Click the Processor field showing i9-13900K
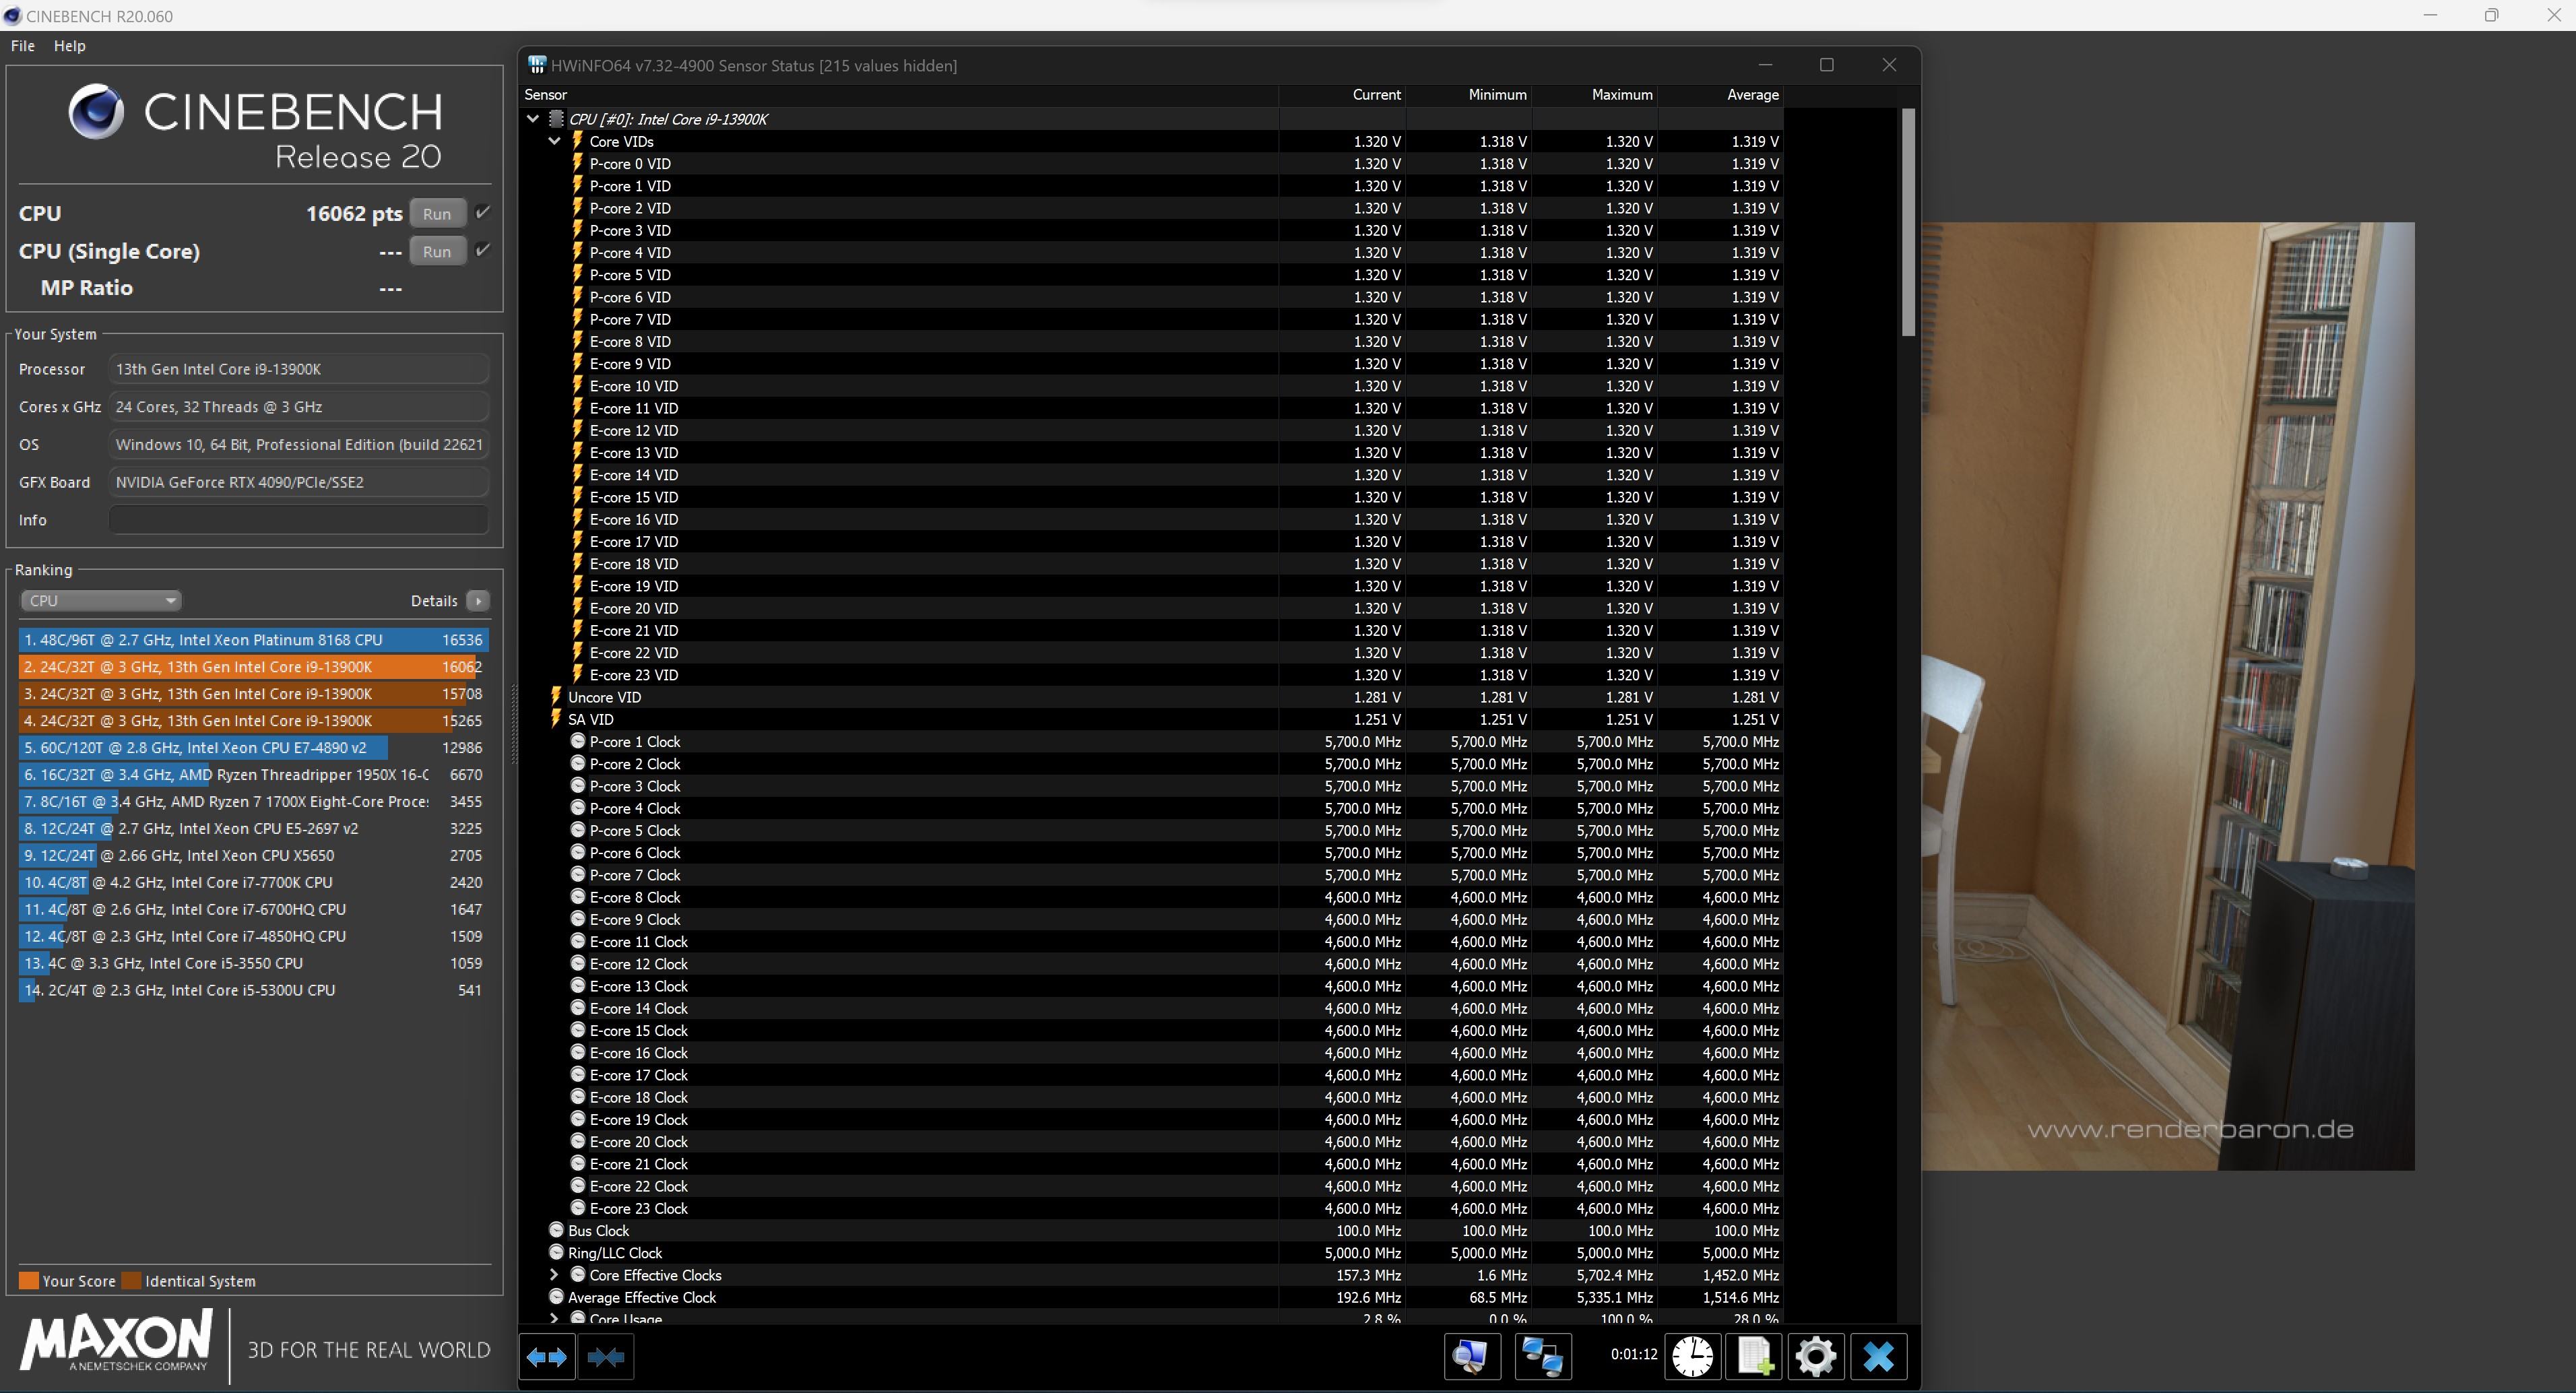2576x1393 pixels. pos(299,369)
